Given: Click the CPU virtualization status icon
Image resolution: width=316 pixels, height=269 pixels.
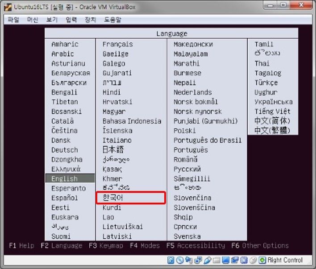Looking at the screenshot, I should click(x=244, y=260).
